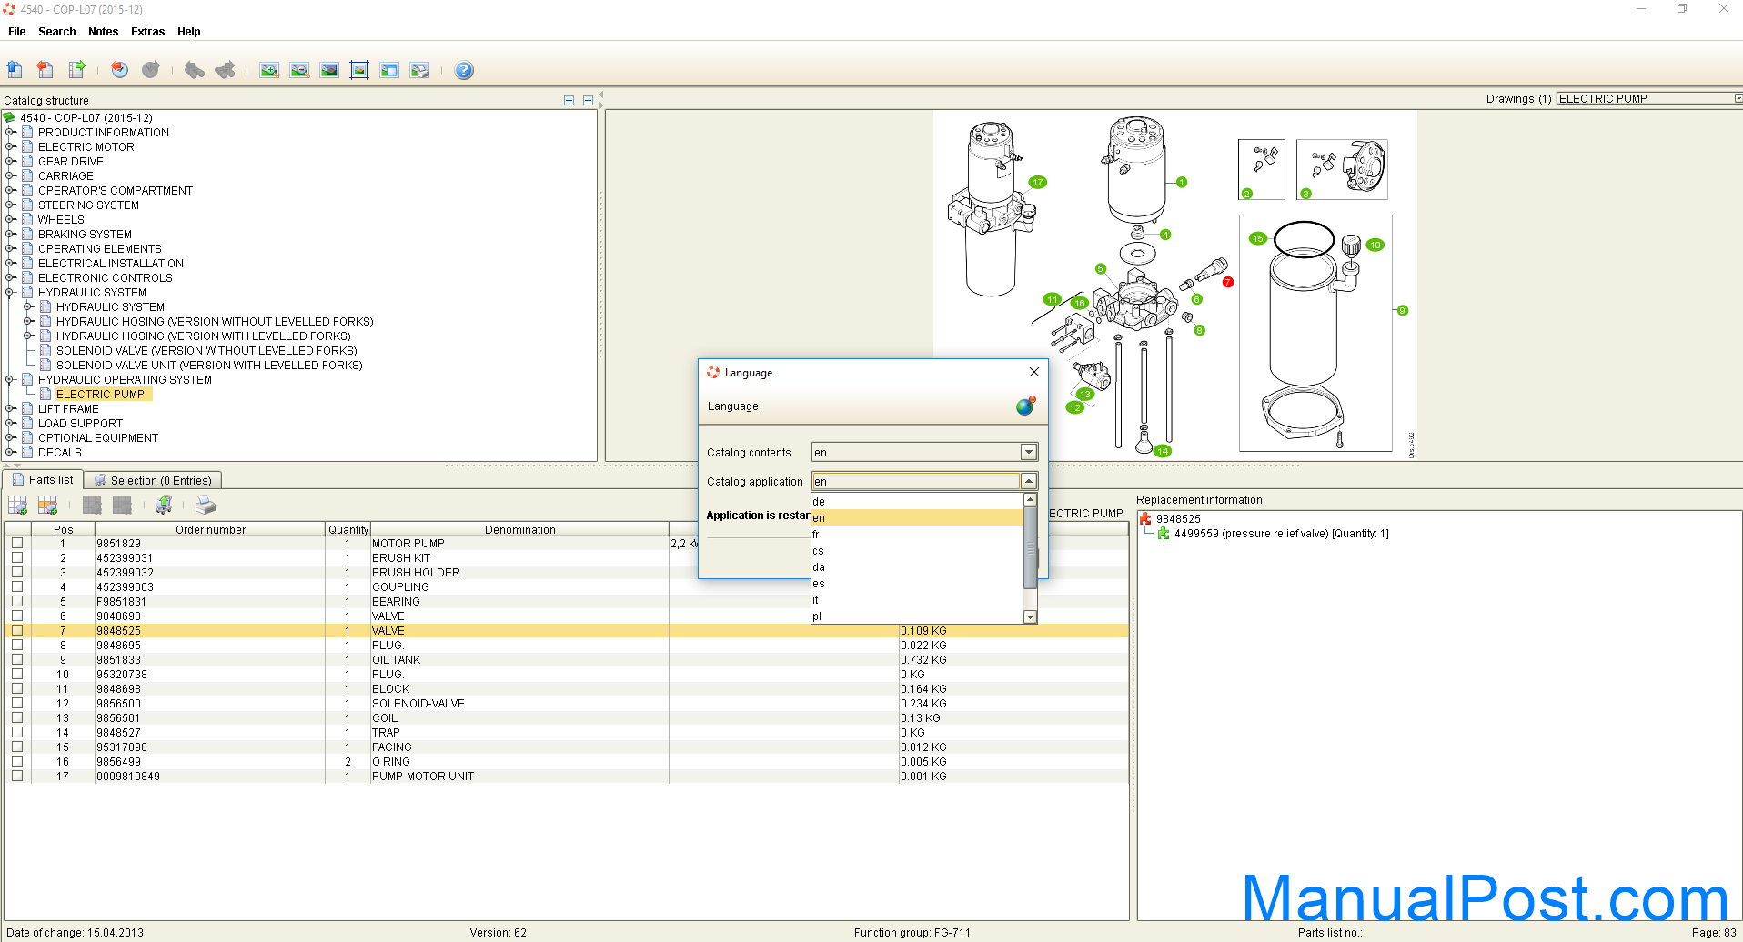Select OPTIONAL EQUIPMENT in the catalog tree
The height and width of the screenshot is (942, 1743).
pyautogui.click(x=98, y=437)
